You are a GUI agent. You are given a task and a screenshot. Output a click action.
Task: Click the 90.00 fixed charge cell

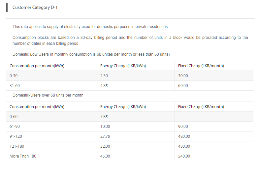214,127
